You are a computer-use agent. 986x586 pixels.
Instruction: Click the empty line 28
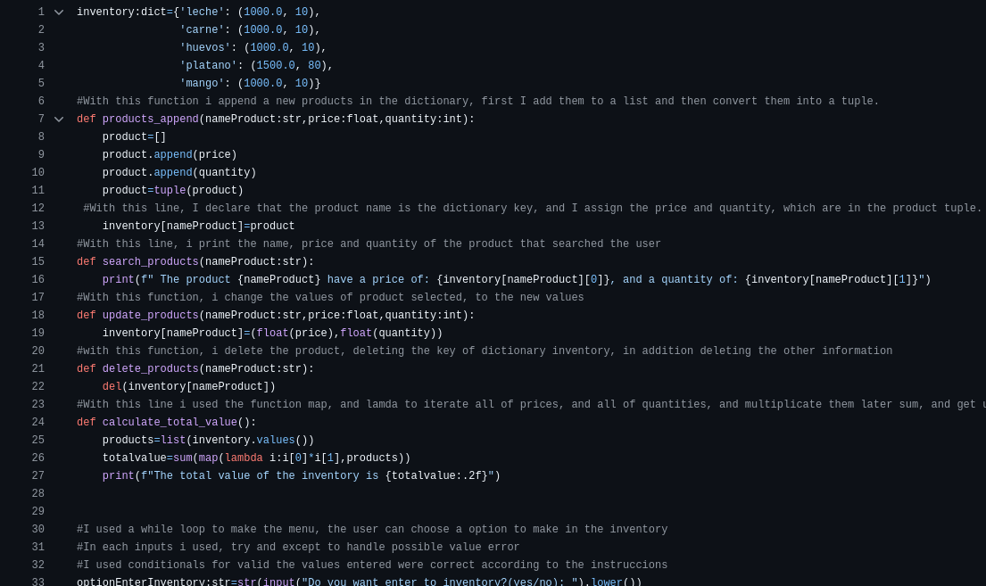pos(357,494)
